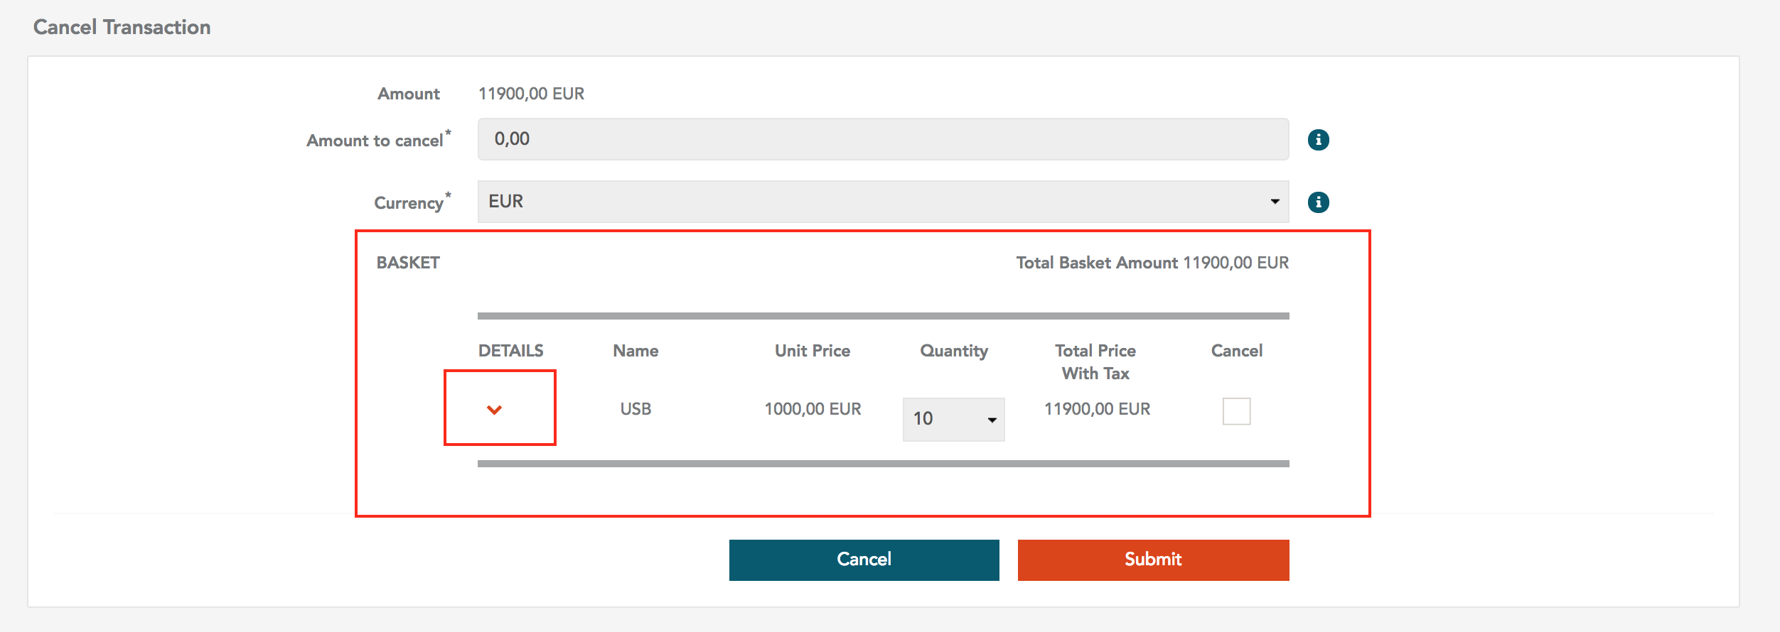Tick the Cancel checkbox for USB item
Viewport: 1780px width, 632px height.
[1236, 411]
